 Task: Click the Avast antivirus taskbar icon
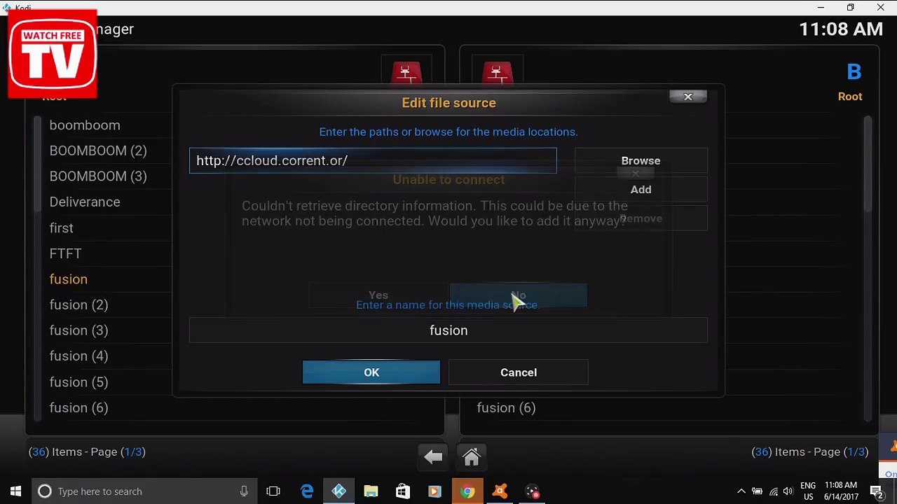point(500,491)
